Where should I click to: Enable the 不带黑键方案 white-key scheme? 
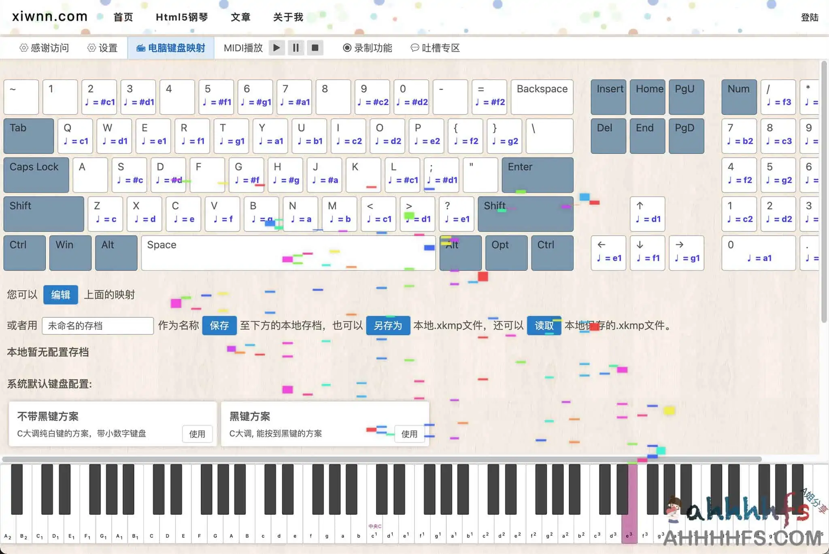click(198, 434)
